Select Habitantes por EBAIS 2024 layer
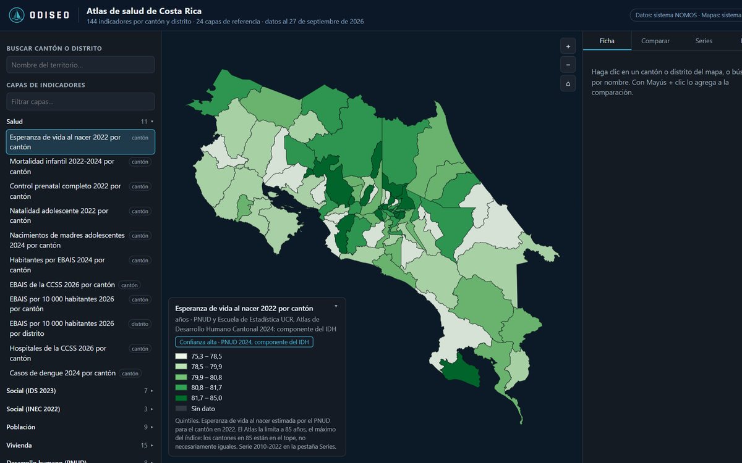The width and height of the screenshot is (742, 463). click(80, 265)
